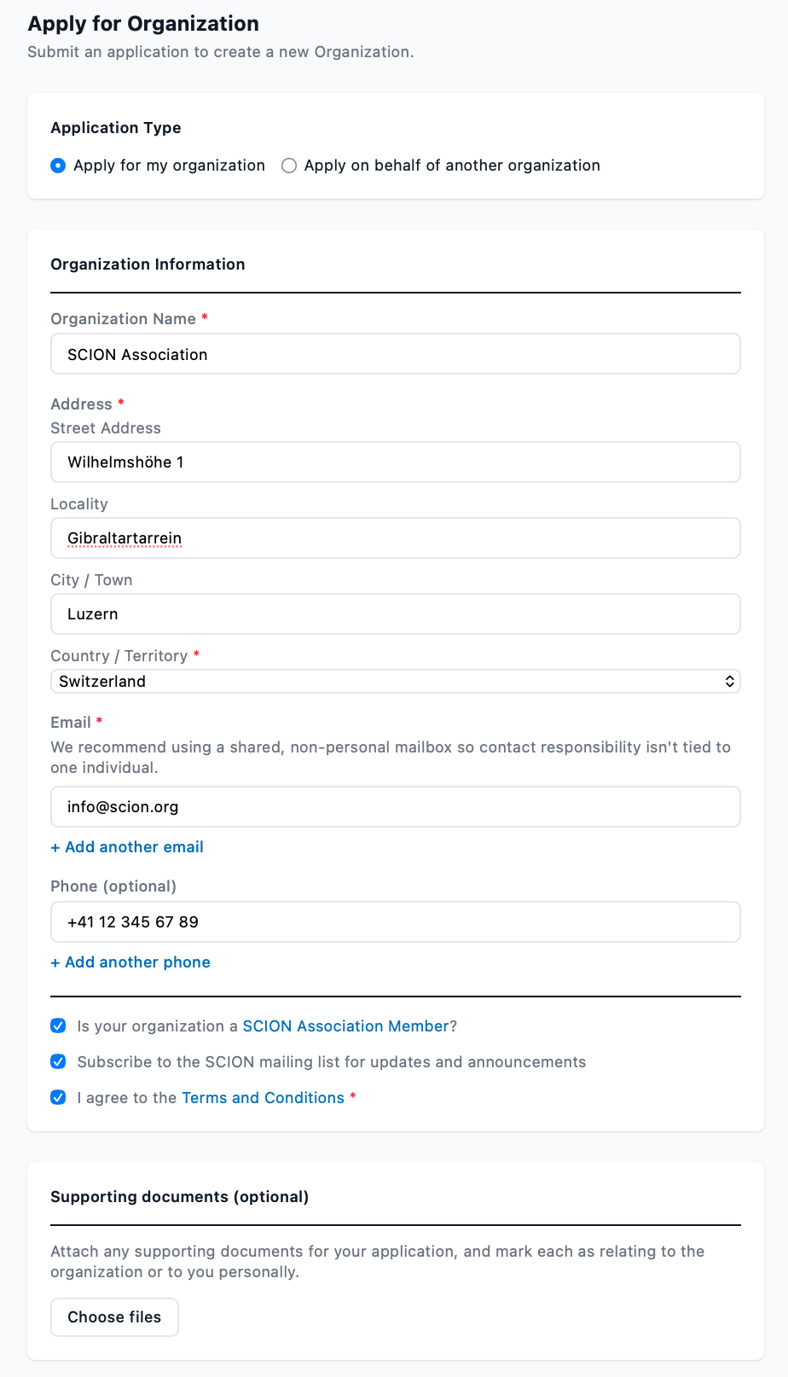Focus the Street Address field

tap(396, 462)
